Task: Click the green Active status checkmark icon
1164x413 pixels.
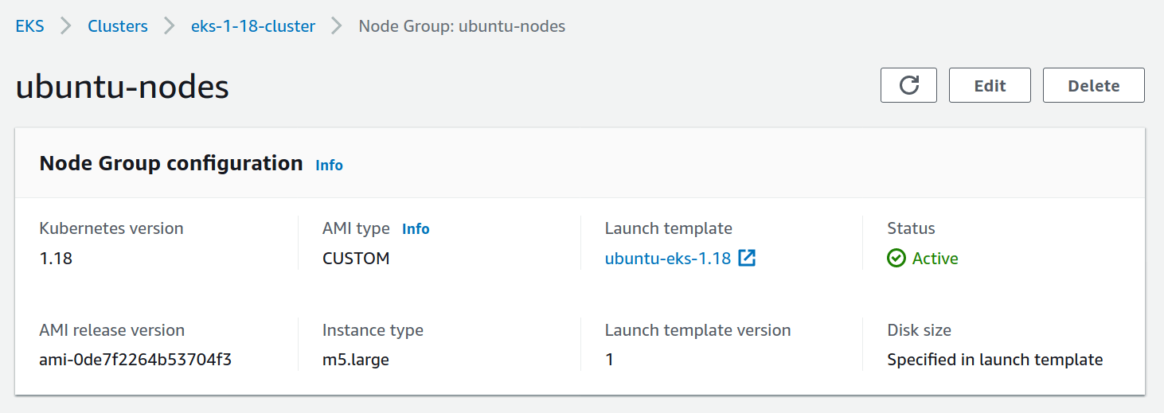Action: click(896, 258)
